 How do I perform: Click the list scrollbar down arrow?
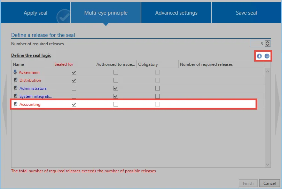pyautogui.click(x=267, y=165)
